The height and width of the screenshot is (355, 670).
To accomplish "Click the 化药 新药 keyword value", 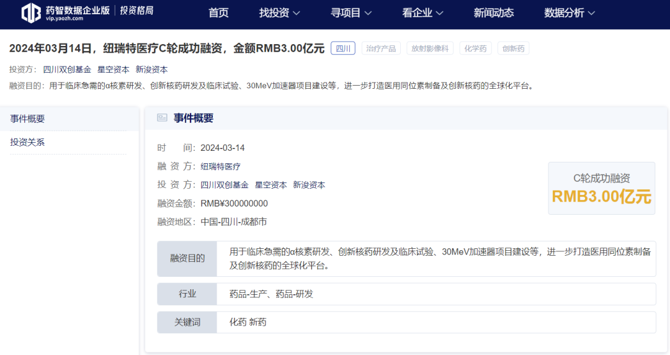I will pyautogui.click(x=248, y=322).
